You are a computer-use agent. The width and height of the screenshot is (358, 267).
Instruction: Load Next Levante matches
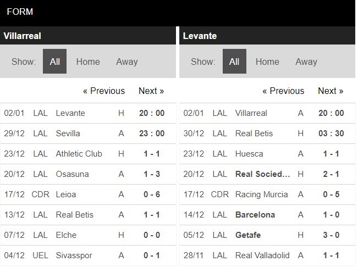(331, 91)
